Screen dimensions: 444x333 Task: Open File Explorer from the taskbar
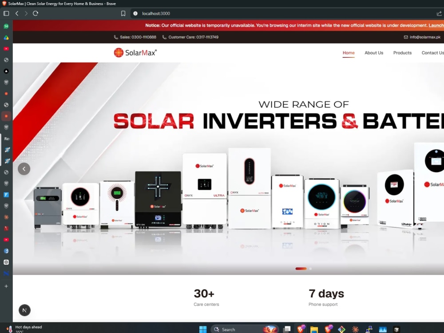coord(314,329)
